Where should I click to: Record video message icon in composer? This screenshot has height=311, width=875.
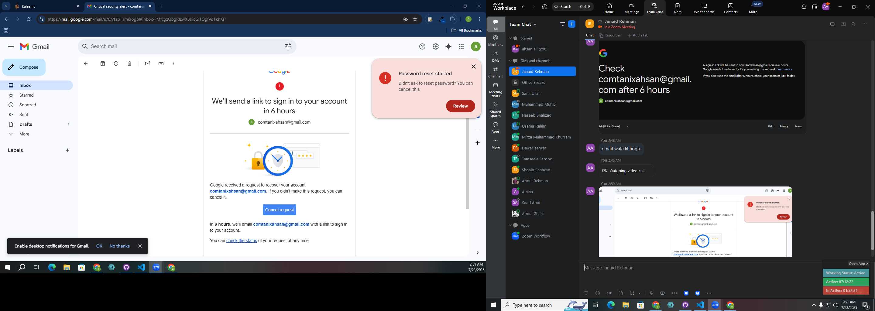[663, 293]
